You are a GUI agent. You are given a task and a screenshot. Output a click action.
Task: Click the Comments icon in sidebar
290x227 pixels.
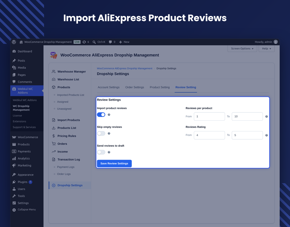14,82
